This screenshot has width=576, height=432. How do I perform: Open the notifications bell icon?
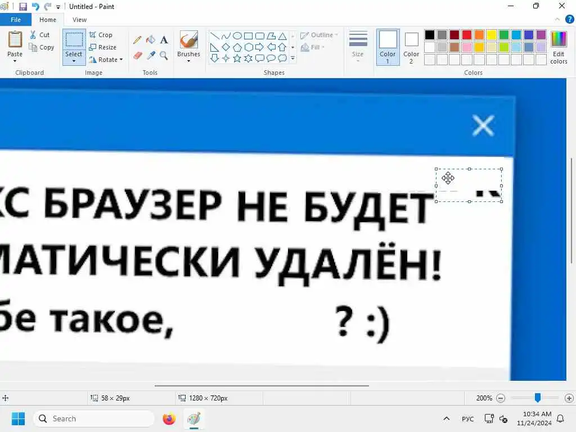pyautogui.click(x=561, y=418)
